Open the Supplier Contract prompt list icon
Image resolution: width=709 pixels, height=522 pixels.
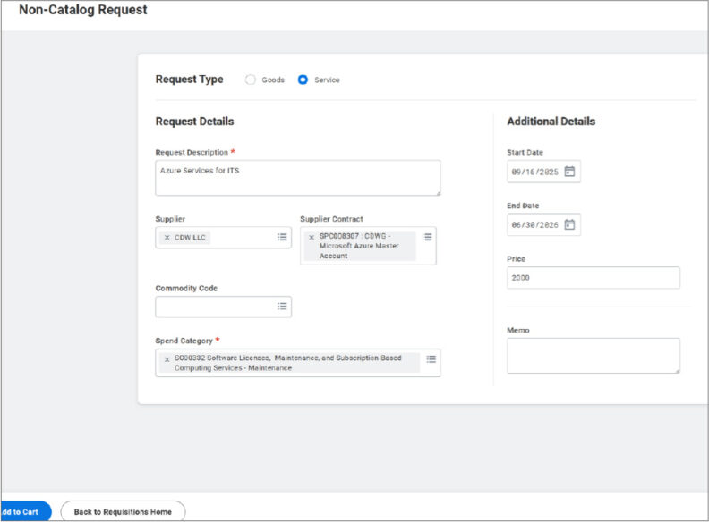click(x=427, y=237)
